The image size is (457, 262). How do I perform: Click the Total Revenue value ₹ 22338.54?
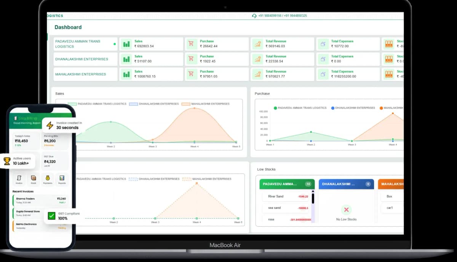pos(274,61)
